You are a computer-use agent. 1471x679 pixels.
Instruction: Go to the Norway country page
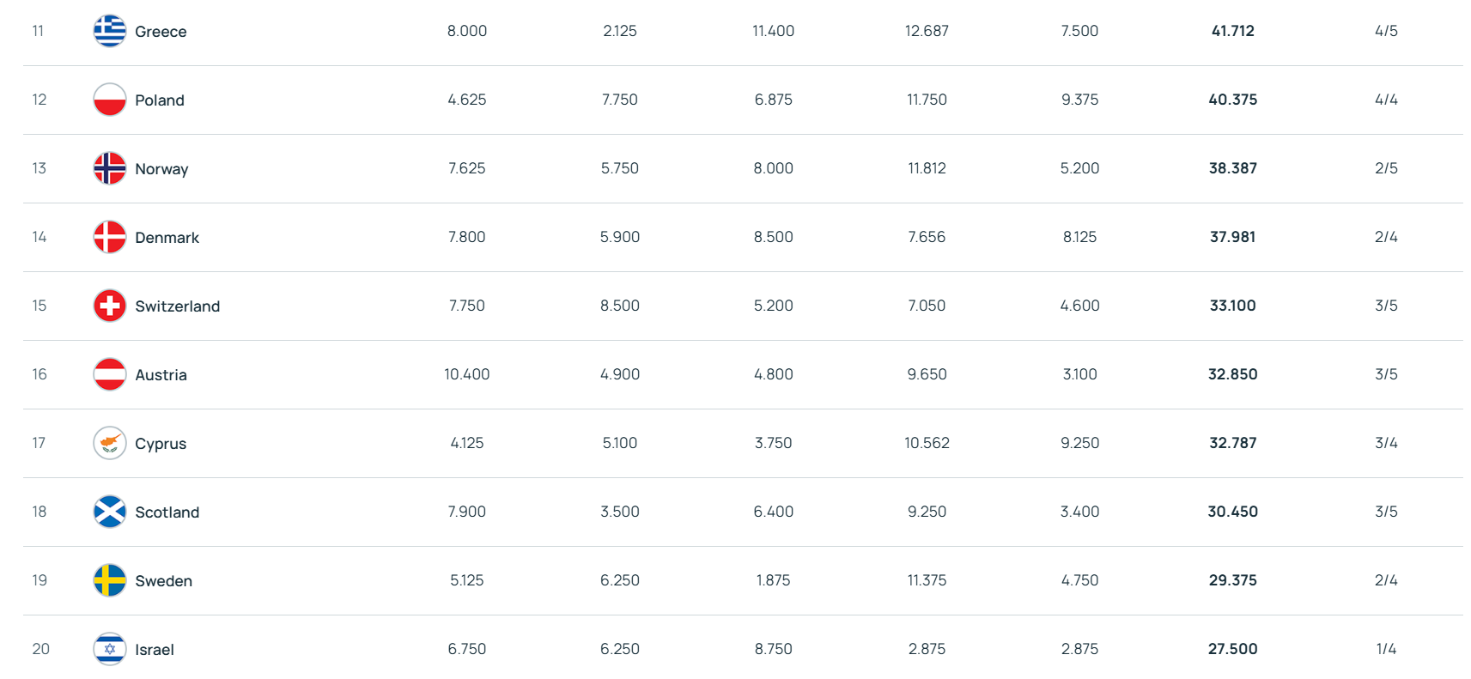(161, 169)
